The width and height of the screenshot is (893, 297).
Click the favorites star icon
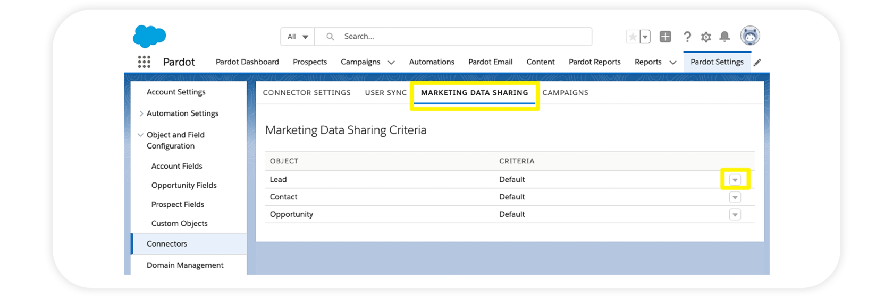[633, 37]
